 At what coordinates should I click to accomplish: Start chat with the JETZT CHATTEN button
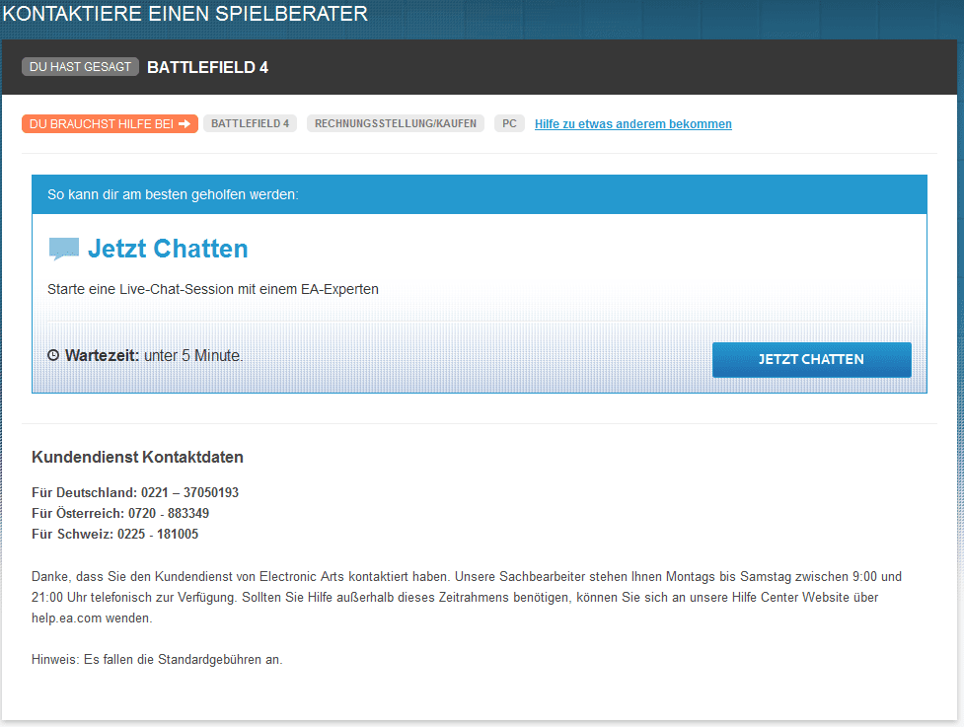click(x=811, y=359)
